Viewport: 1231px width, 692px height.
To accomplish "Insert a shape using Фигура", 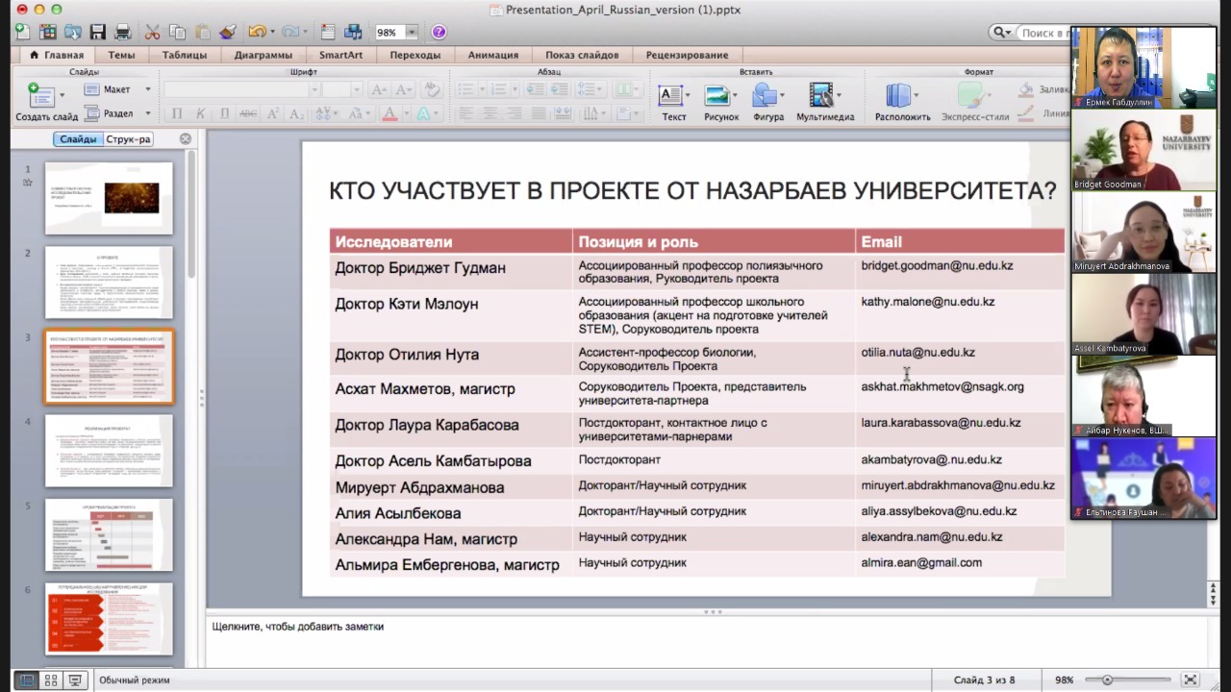I will 767,103.
